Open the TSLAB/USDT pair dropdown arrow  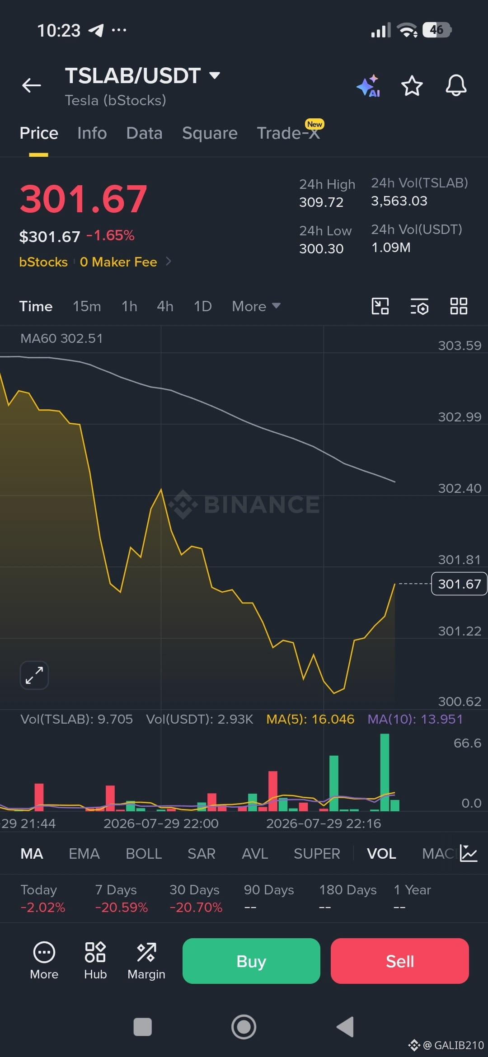pyautogui.click(x=215, y=75)
